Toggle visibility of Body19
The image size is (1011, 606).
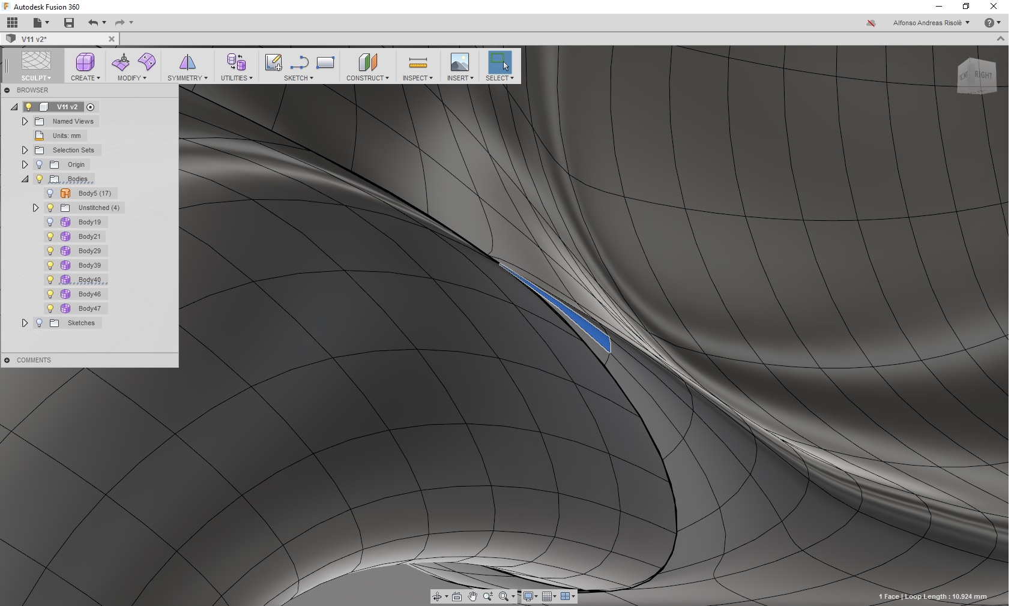(50, 221)
